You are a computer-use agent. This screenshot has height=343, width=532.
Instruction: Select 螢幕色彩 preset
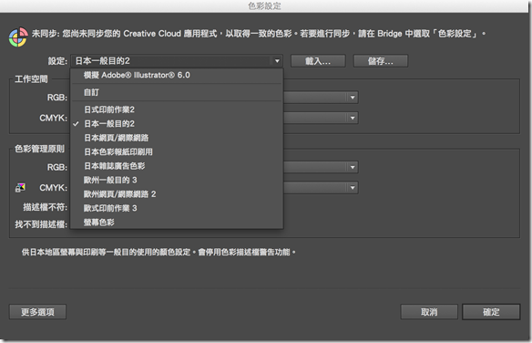point(177,222)
